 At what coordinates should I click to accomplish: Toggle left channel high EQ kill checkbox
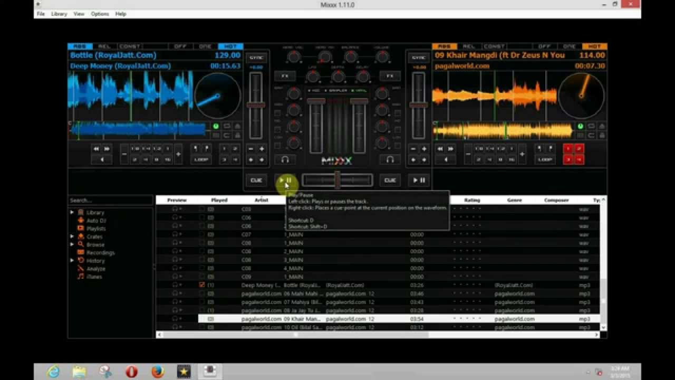coord(277,113)
